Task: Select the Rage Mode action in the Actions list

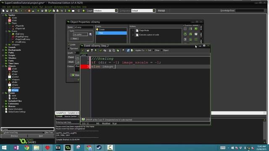Action: point(144,30)
